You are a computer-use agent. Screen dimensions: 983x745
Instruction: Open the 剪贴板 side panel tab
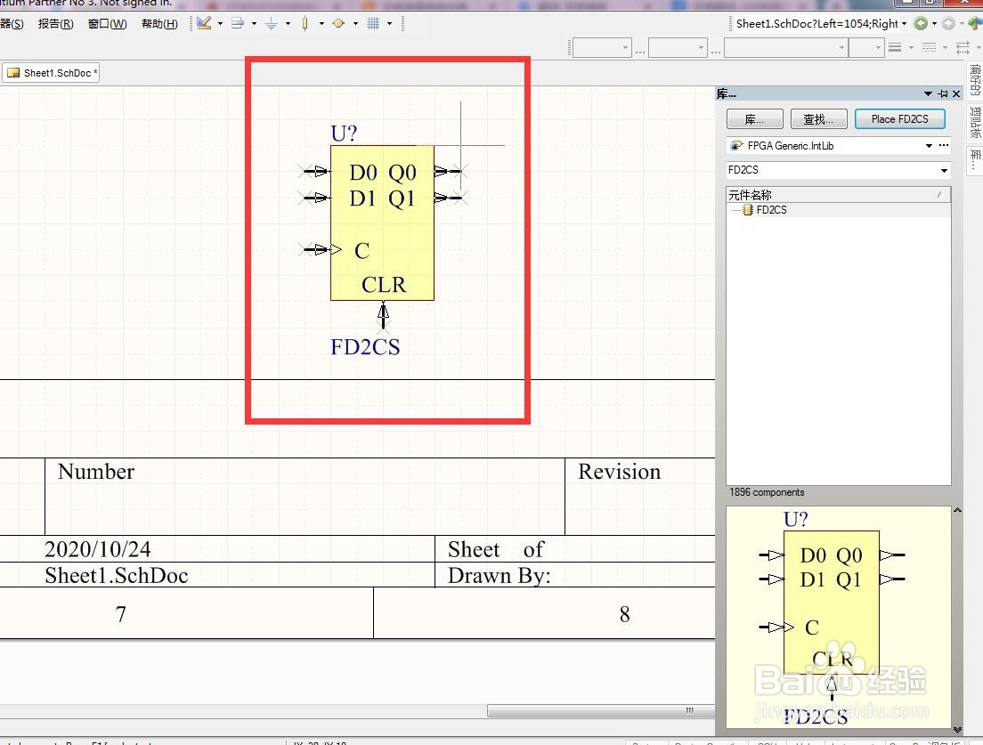(975, 122)
